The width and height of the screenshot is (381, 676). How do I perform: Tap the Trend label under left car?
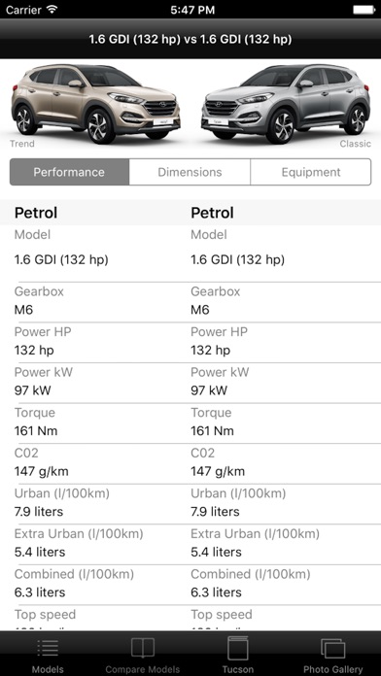[22, 144]
